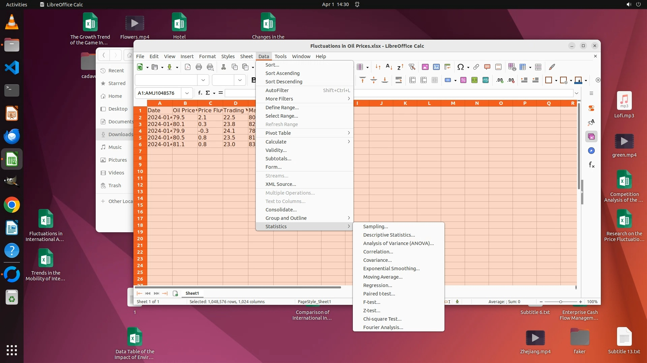The width and height of the screenshot is (647, 363).
Task: Open Google Chrome from the dock
Action: [12, 205]
